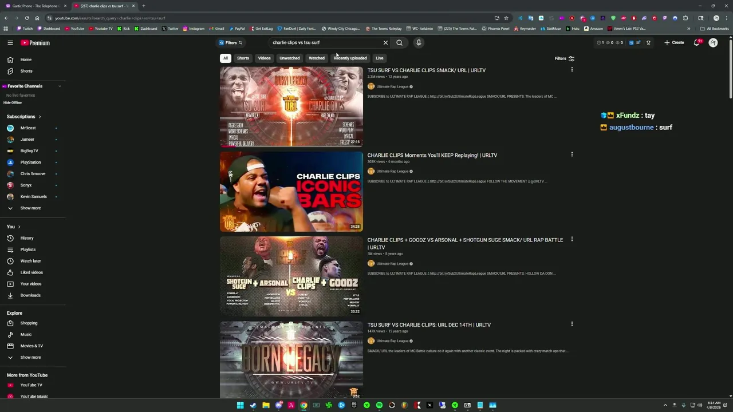Expand Show more under Subscriptions
This screenshot has height=412, width=733.
click(x=32, y=208)
